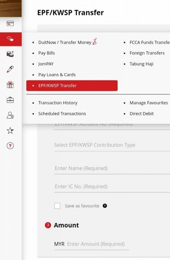Screen dimensions: 170x260
Task: Go to Direct Debit
Action: coord(141,113)
